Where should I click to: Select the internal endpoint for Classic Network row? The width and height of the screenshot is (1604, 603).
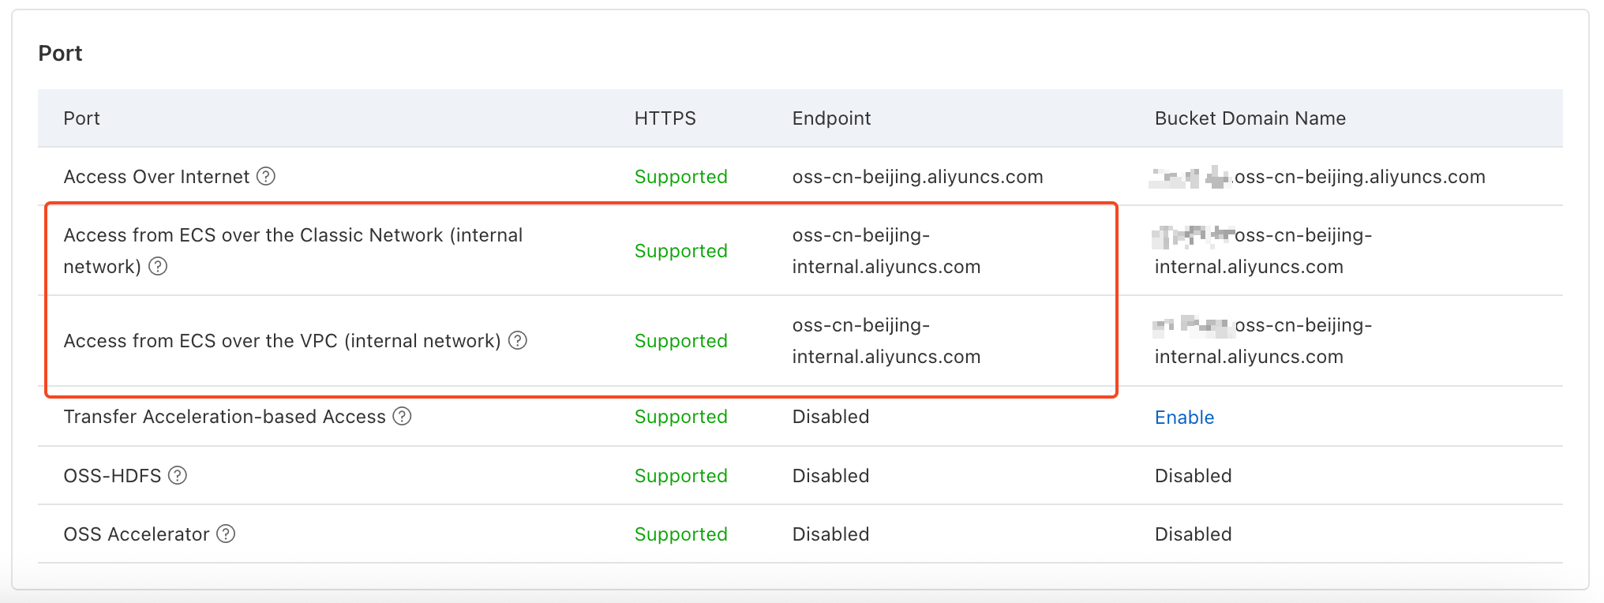click(x=886, y=250)
